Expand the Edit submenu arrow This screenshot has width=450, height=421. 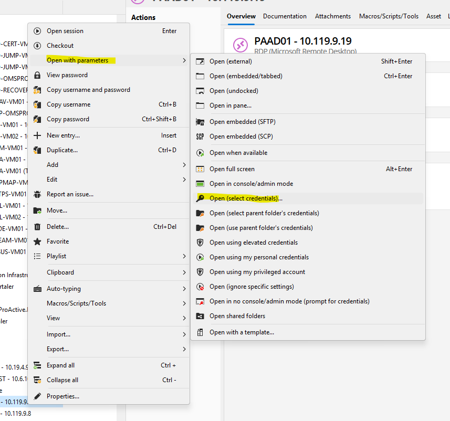point(184,180)
